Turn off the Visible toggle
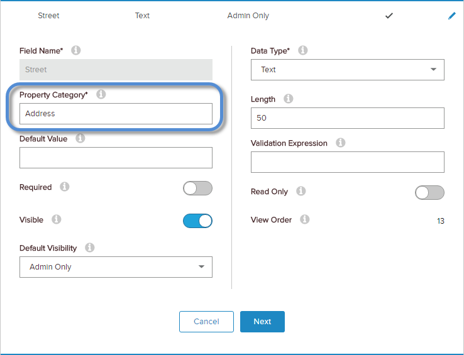Image resolution: width=464 pixels, height=355 pixels. pyautogui.click(x=197, y=221)
